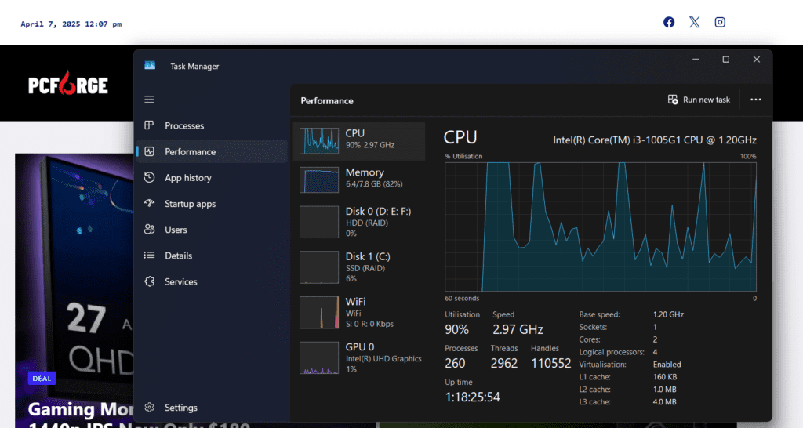Click the base speed '1.20 GHz' value
Screen dimensions: 803x428
pos(668,314)
